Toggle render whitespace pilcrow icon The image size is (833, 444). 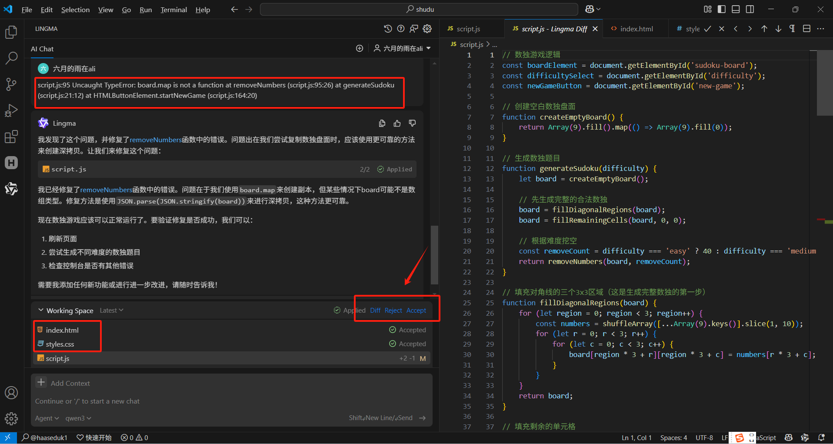(792, 28)
